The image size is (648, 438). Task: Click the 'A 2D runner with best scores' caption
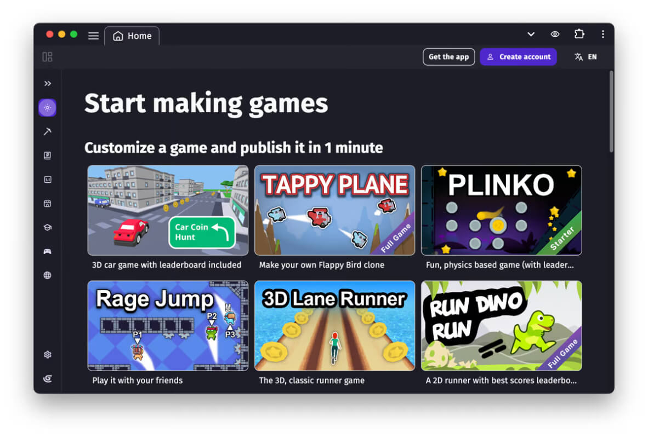501,380
